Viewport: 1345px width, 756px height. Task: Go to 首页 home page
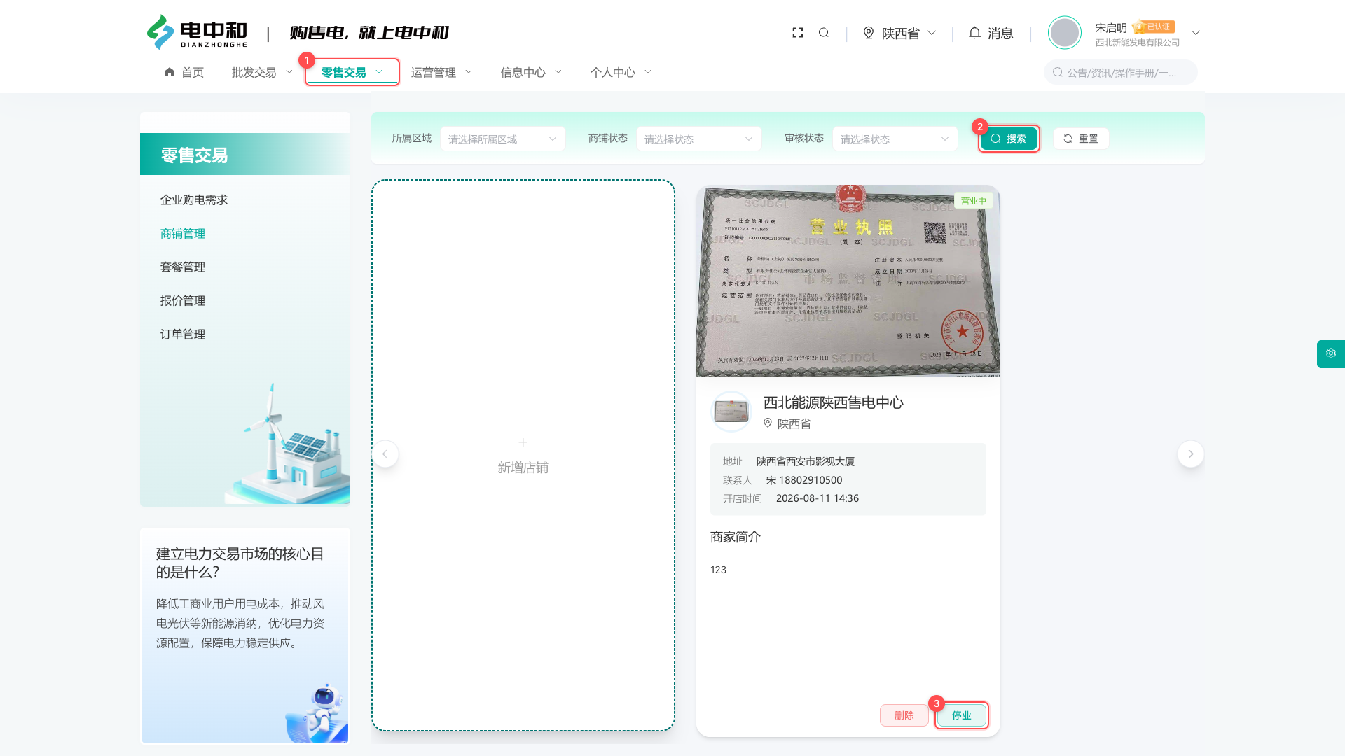click(x=192, y=72)
